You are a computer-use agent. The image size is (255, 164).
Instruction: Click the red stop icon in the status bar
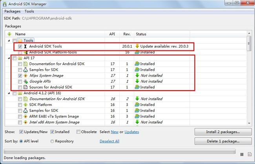pyautogui.click(x=242, y=155)
